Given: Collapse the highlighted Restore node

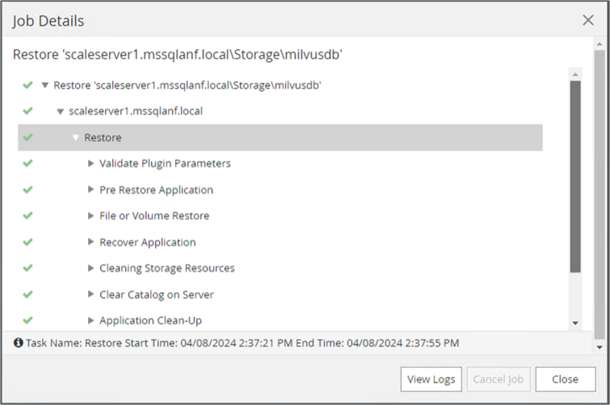Looking at the screenshot, I should 76,138.
